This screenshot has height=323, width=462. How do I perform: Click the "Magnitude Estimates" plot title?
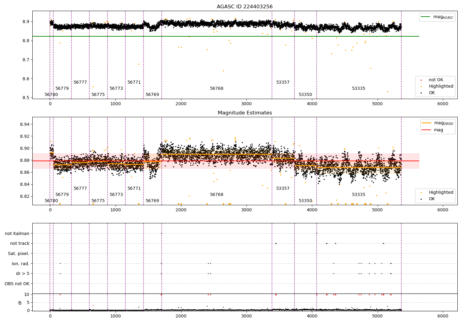pyautogui.click(x=245, y=113)
